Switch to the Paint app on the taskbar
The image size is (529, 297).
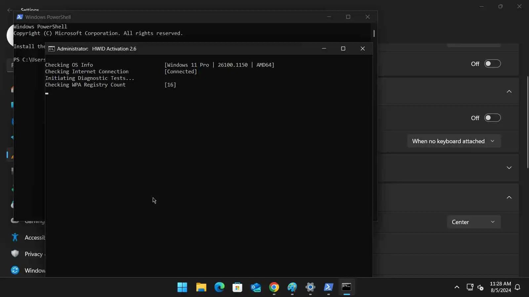[x=292, y=287]
